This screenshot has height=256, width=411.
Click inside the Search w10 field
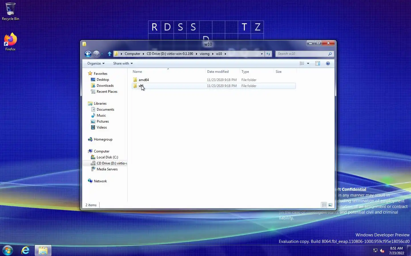pos(302,54)
